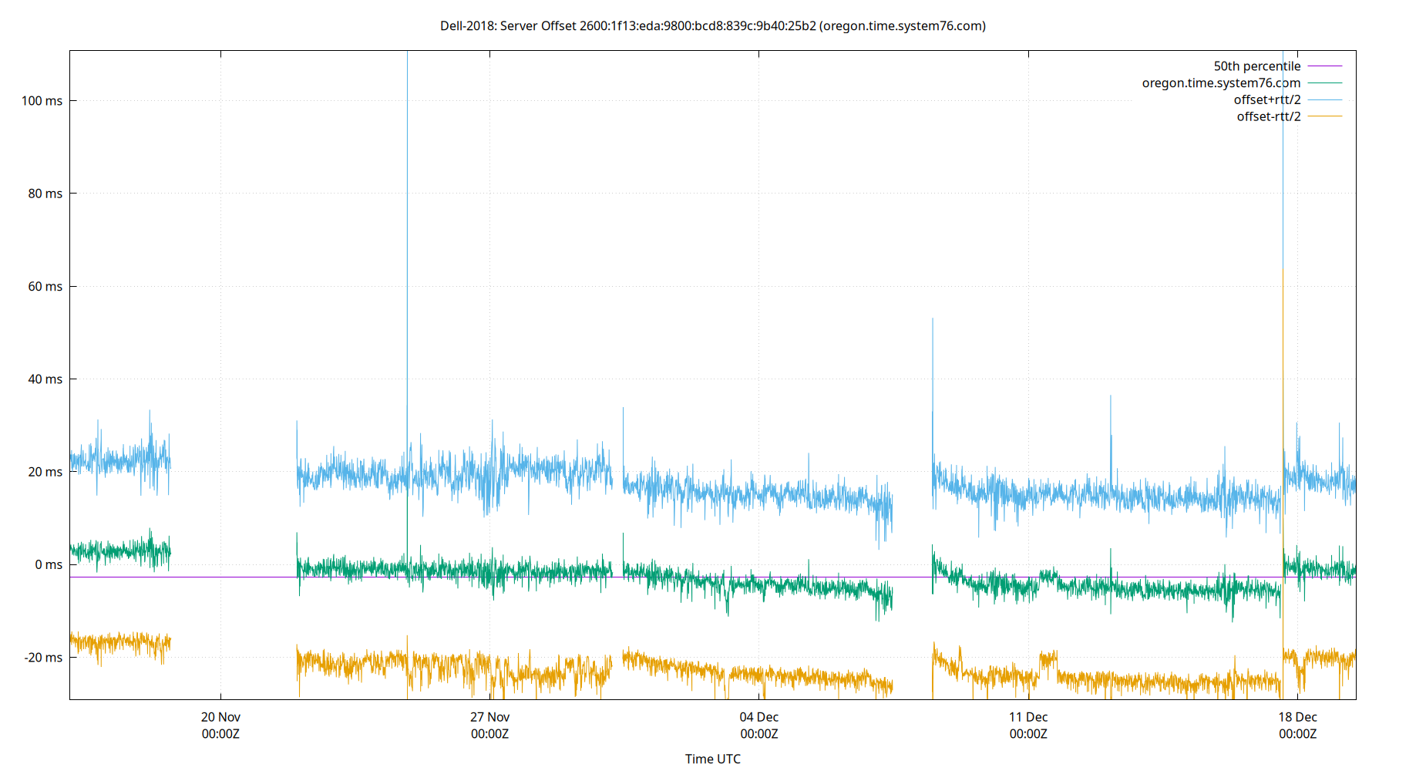
Task: Click the 04 Dec axis tick label
Action: click(759, 717)
